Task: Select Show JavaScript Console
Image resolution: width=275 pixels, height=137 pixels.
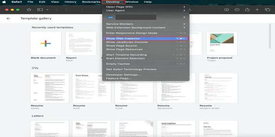Action: [x=145, y=42]
